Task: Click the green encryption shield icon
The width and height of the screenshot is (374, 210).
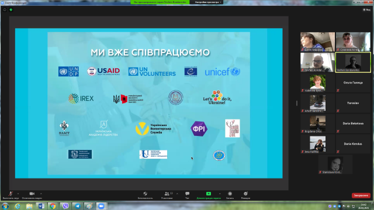Action: (11, 10)
